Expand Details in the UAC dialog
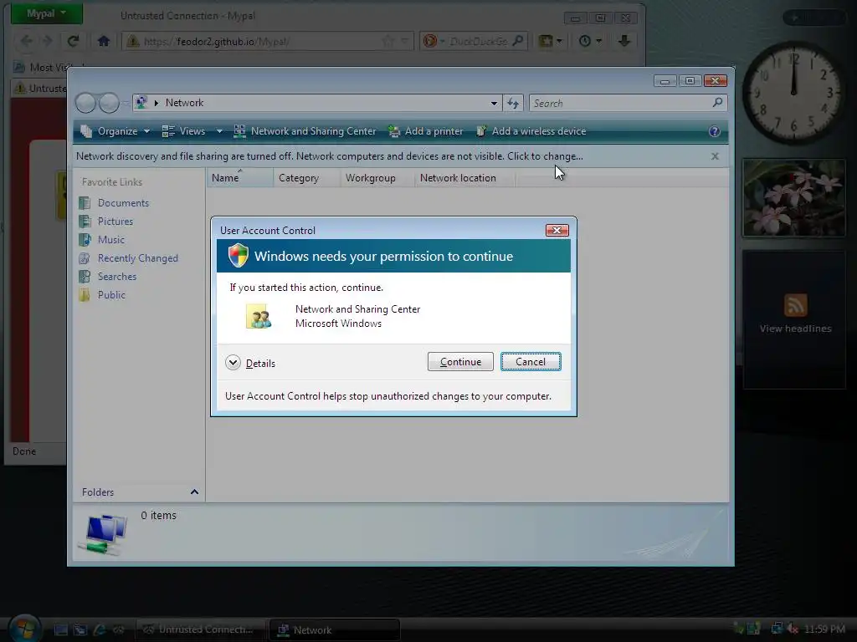Image resolution: width=857 pixels, height=642 pixels. [x=250, y=363]
